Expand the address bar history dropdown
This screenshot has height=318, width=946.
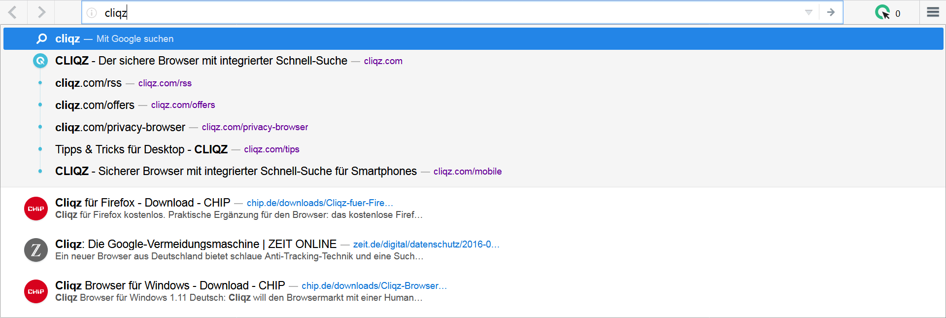tap(809, 12)
